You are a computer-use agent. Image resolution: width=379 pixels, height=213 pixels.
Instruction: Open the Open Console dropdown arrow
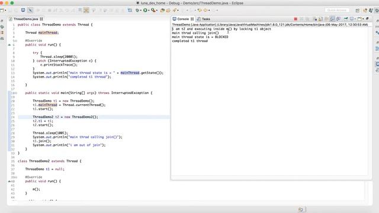point(363,19)
